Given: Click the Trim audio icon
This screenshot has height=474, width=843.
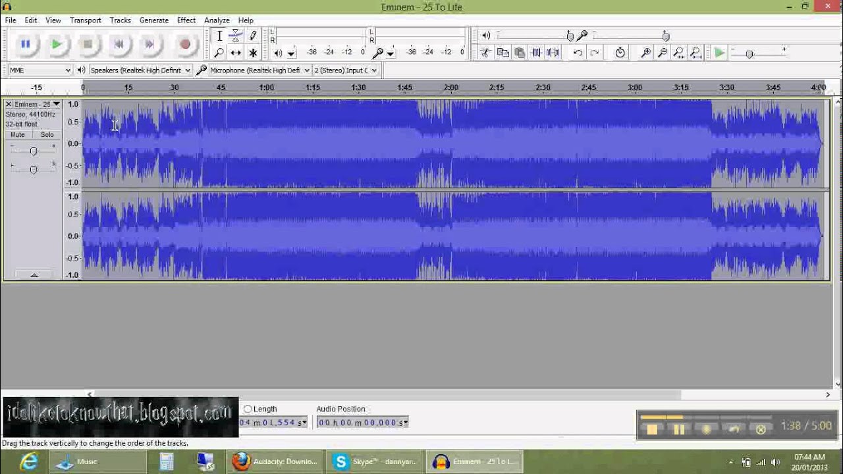Looking at the screenshot, I should click(537, 53).
